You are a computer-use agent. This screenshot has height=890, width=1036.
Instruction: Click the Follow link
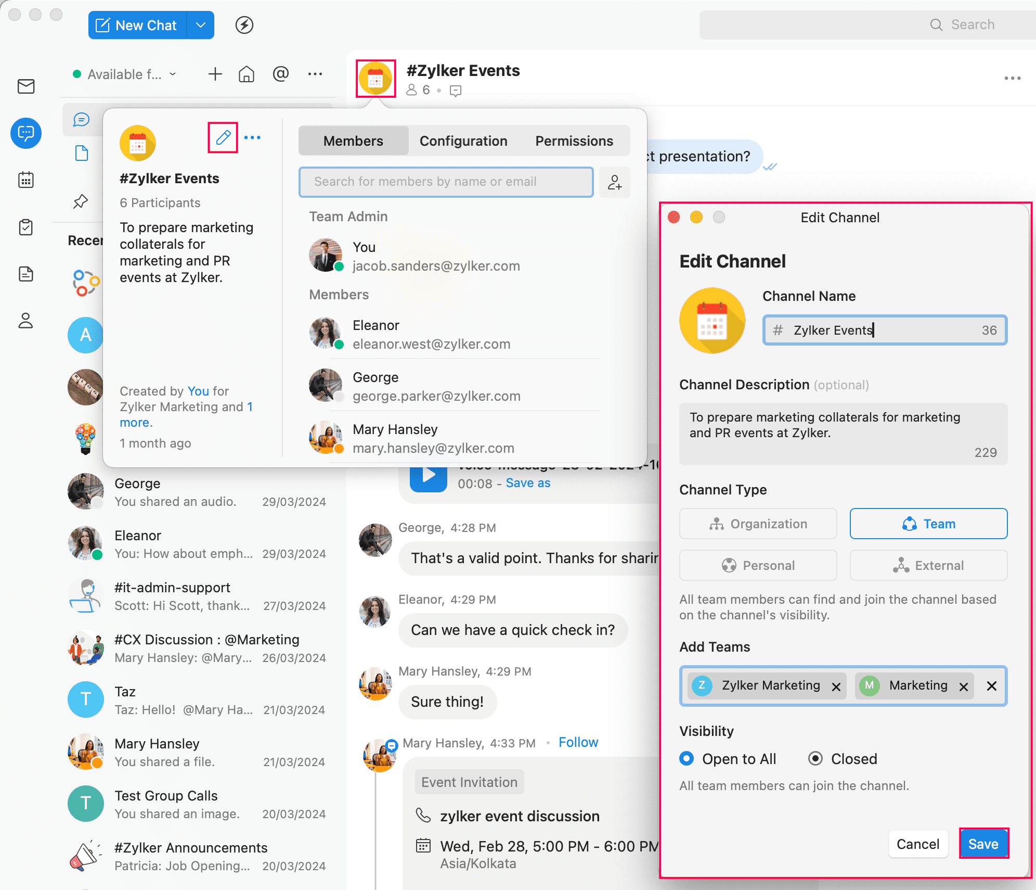(x=578, y=743)
